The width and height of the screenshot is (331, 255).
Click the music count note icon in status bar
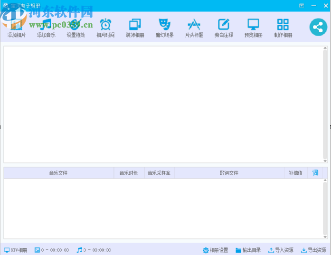coord(79,250)
